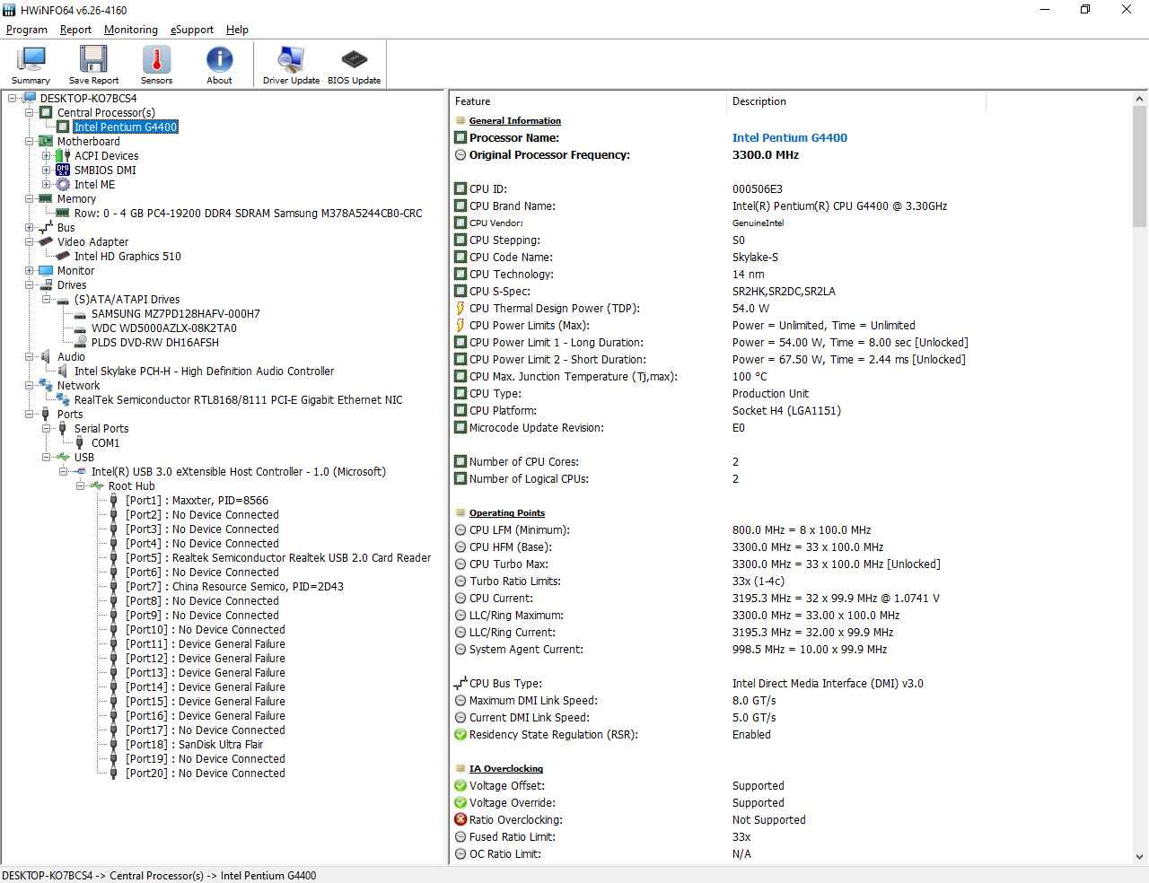
Task: Click the Audio speaker tree icon
Action: click(x=46, y=356)
